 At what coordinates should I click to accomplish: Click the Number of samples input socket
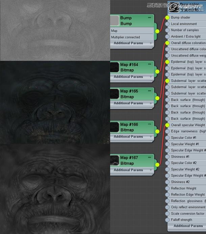click(167, 30)
